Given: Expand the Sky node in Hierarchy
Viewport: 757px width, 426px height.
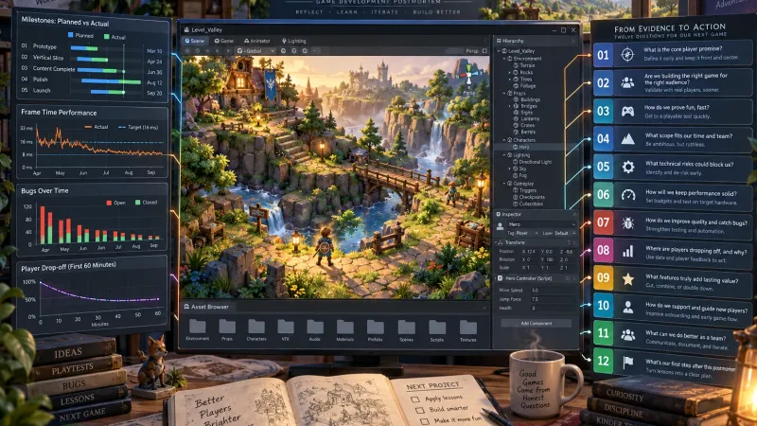Looking at the screenshot, I should pyautogui.click(x=509, y=169).
